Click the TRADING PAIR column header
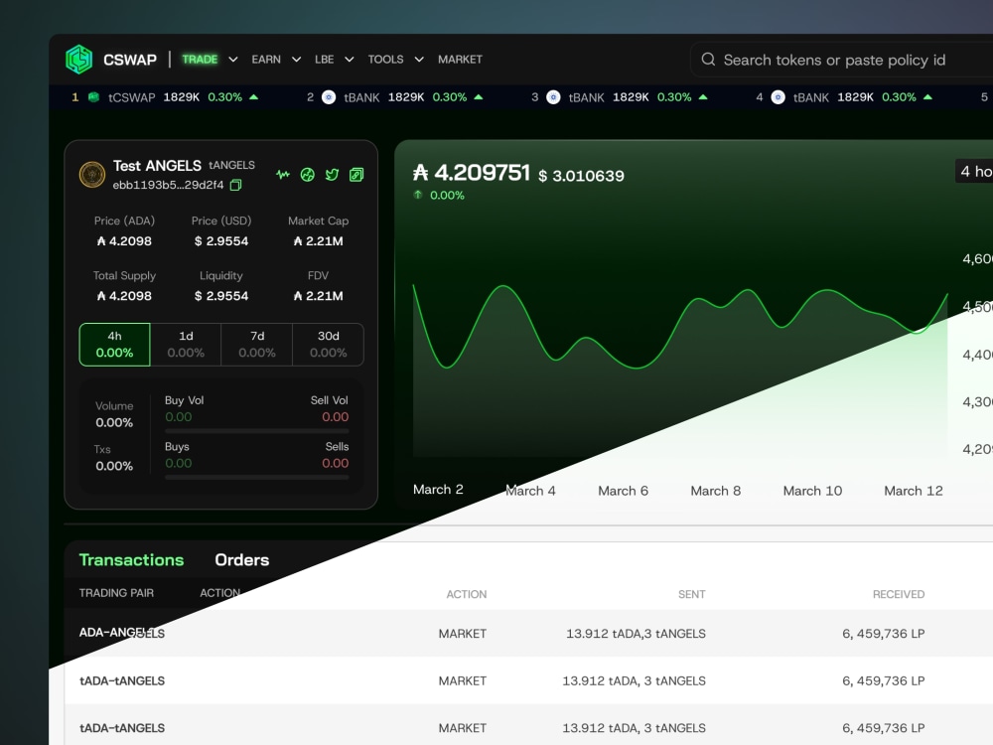The width and height of the screenshot is (993, 745). pos(116,593)
